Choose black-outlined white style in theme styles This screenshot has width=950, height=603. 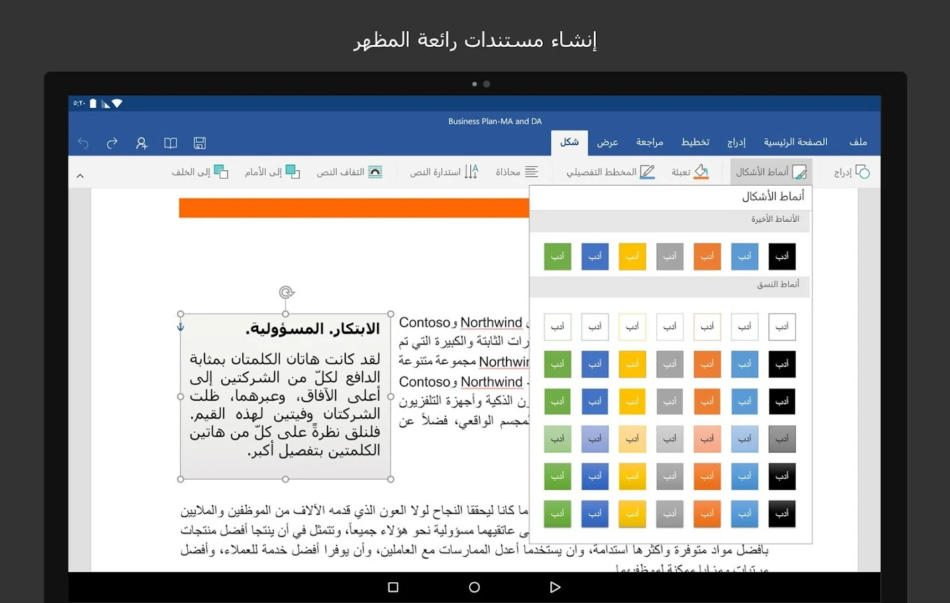(782, 327)
